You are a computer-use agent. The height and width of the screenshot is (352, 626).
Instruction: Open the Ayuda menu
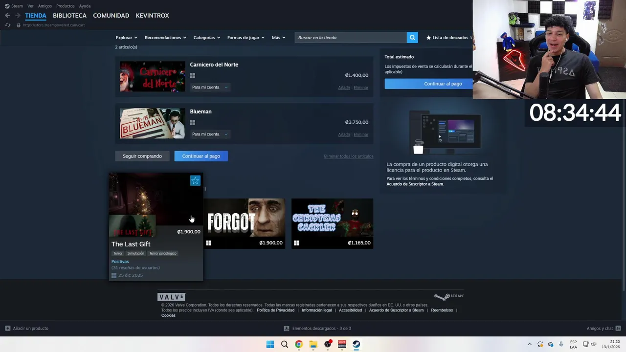85,6
